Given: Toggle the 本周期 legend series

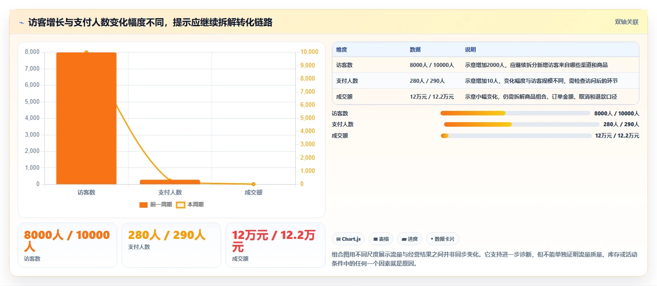Looking at the screenshot, I should click(x=189, y=205).
